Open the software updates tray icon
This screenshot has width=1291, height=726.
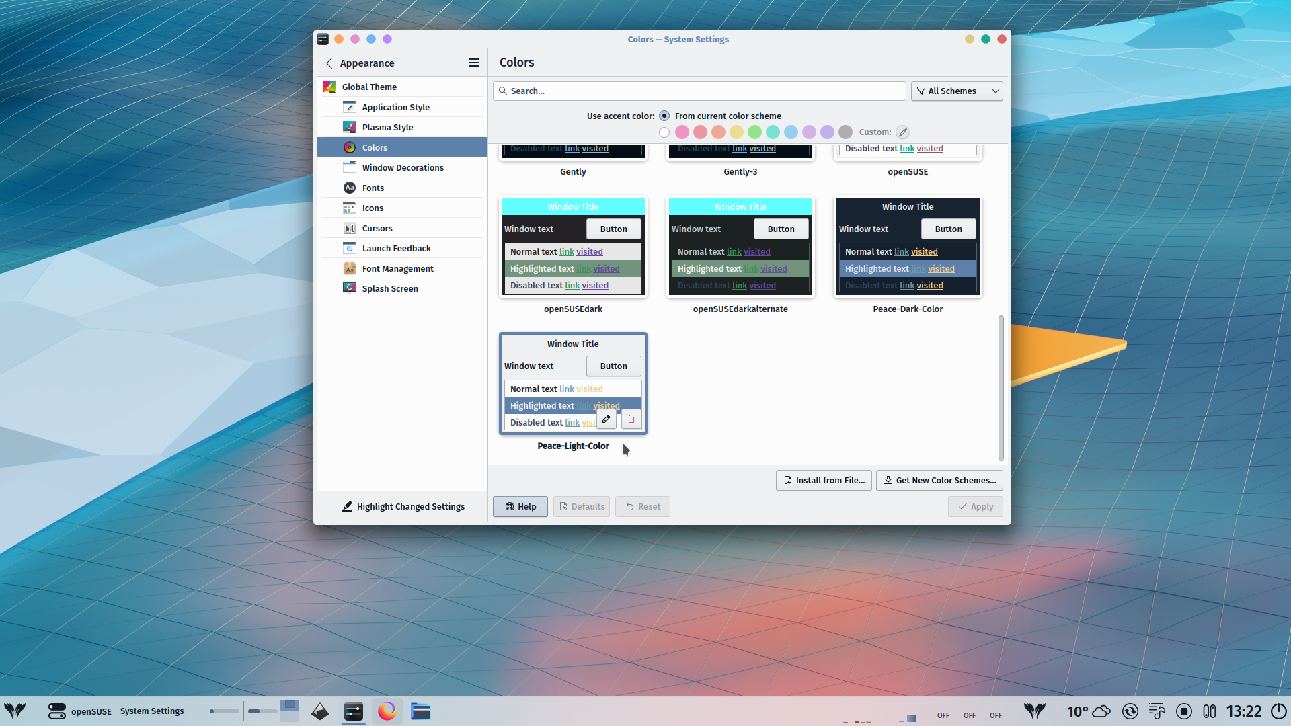tap(1130, 711)
